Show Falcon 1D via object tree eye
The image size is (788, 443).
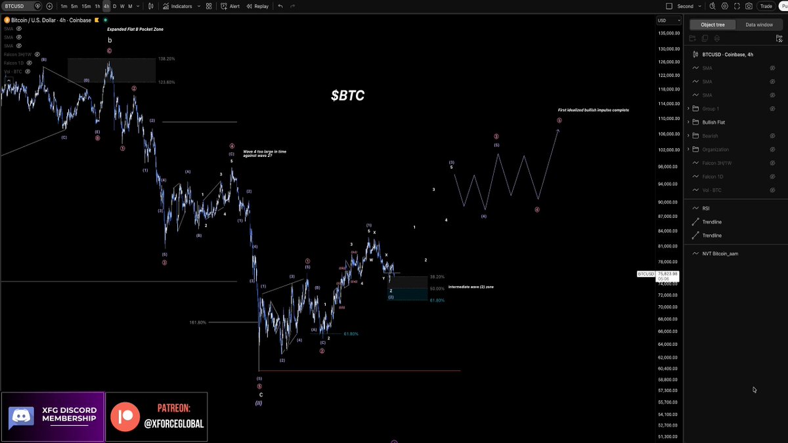[773, 177]
